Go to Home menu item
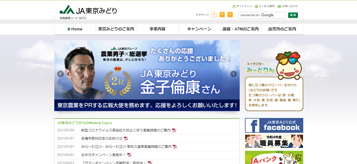The image size is (357, 164). click(x=75, y=29)
